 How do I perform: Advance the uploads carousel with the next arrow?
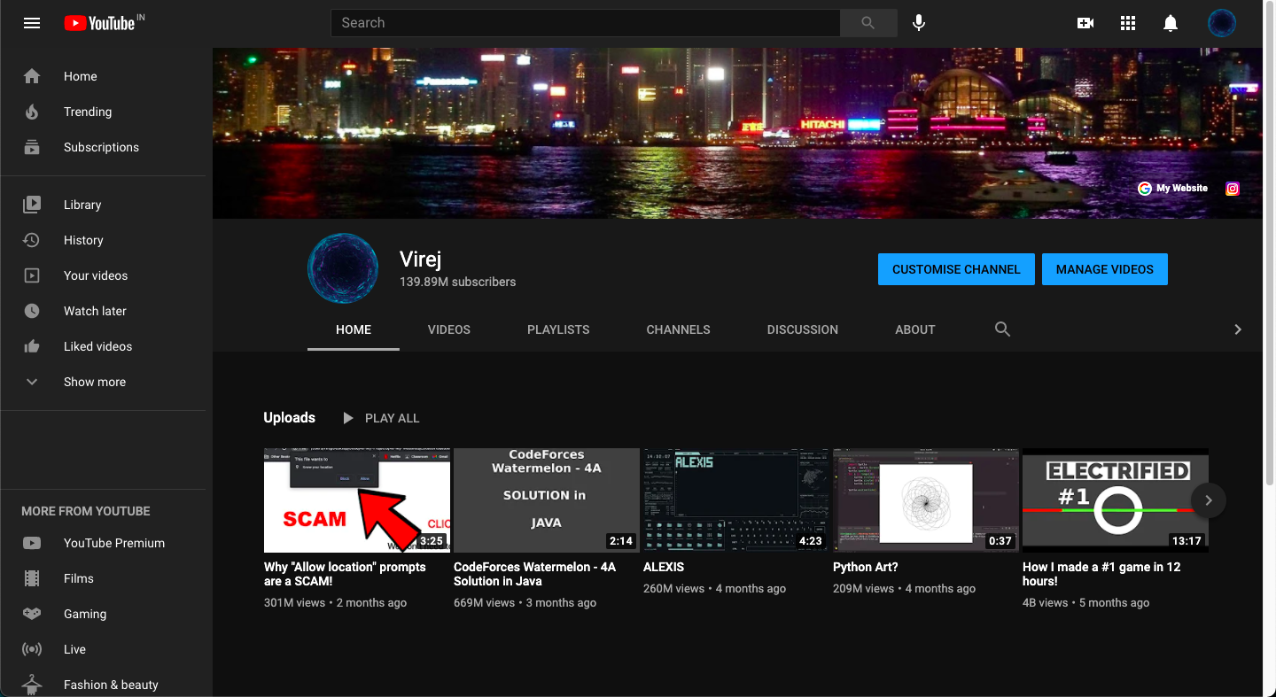1208,500
